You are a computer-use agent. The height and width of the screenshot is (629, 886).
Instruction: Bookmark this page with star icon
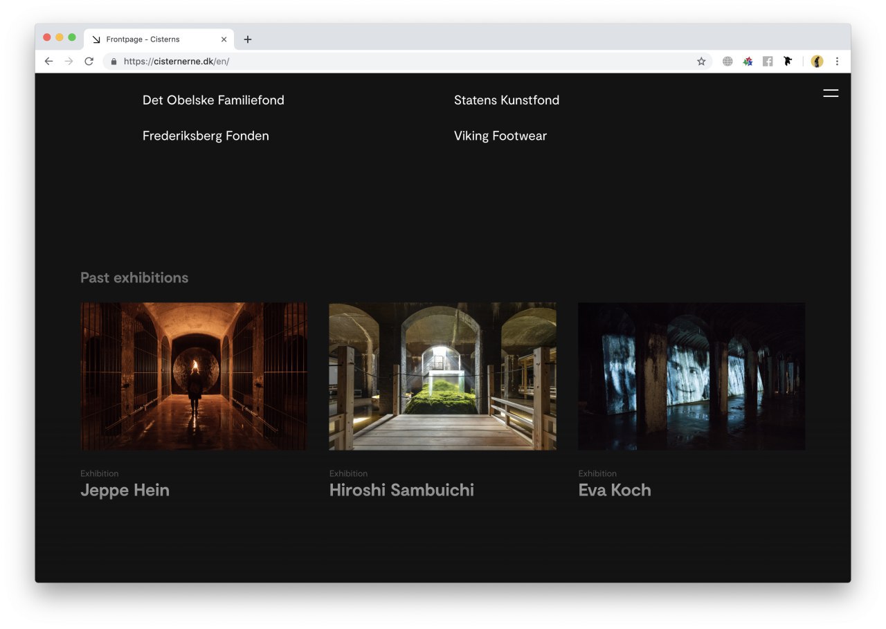tap(701, 62)
